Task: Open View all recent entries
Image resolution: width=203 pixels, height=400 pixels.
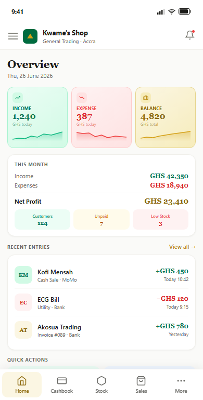Action: tap(182, 247)
